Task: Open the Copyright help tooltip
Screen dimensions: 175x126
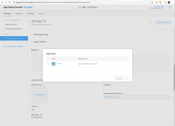Action: [x=112, y=85]
